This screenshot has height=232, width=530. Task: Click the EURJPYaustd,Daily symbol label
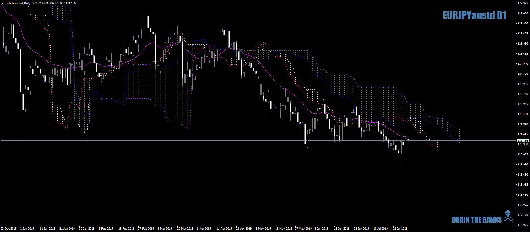pyautogui.click(x=18, y=3)
